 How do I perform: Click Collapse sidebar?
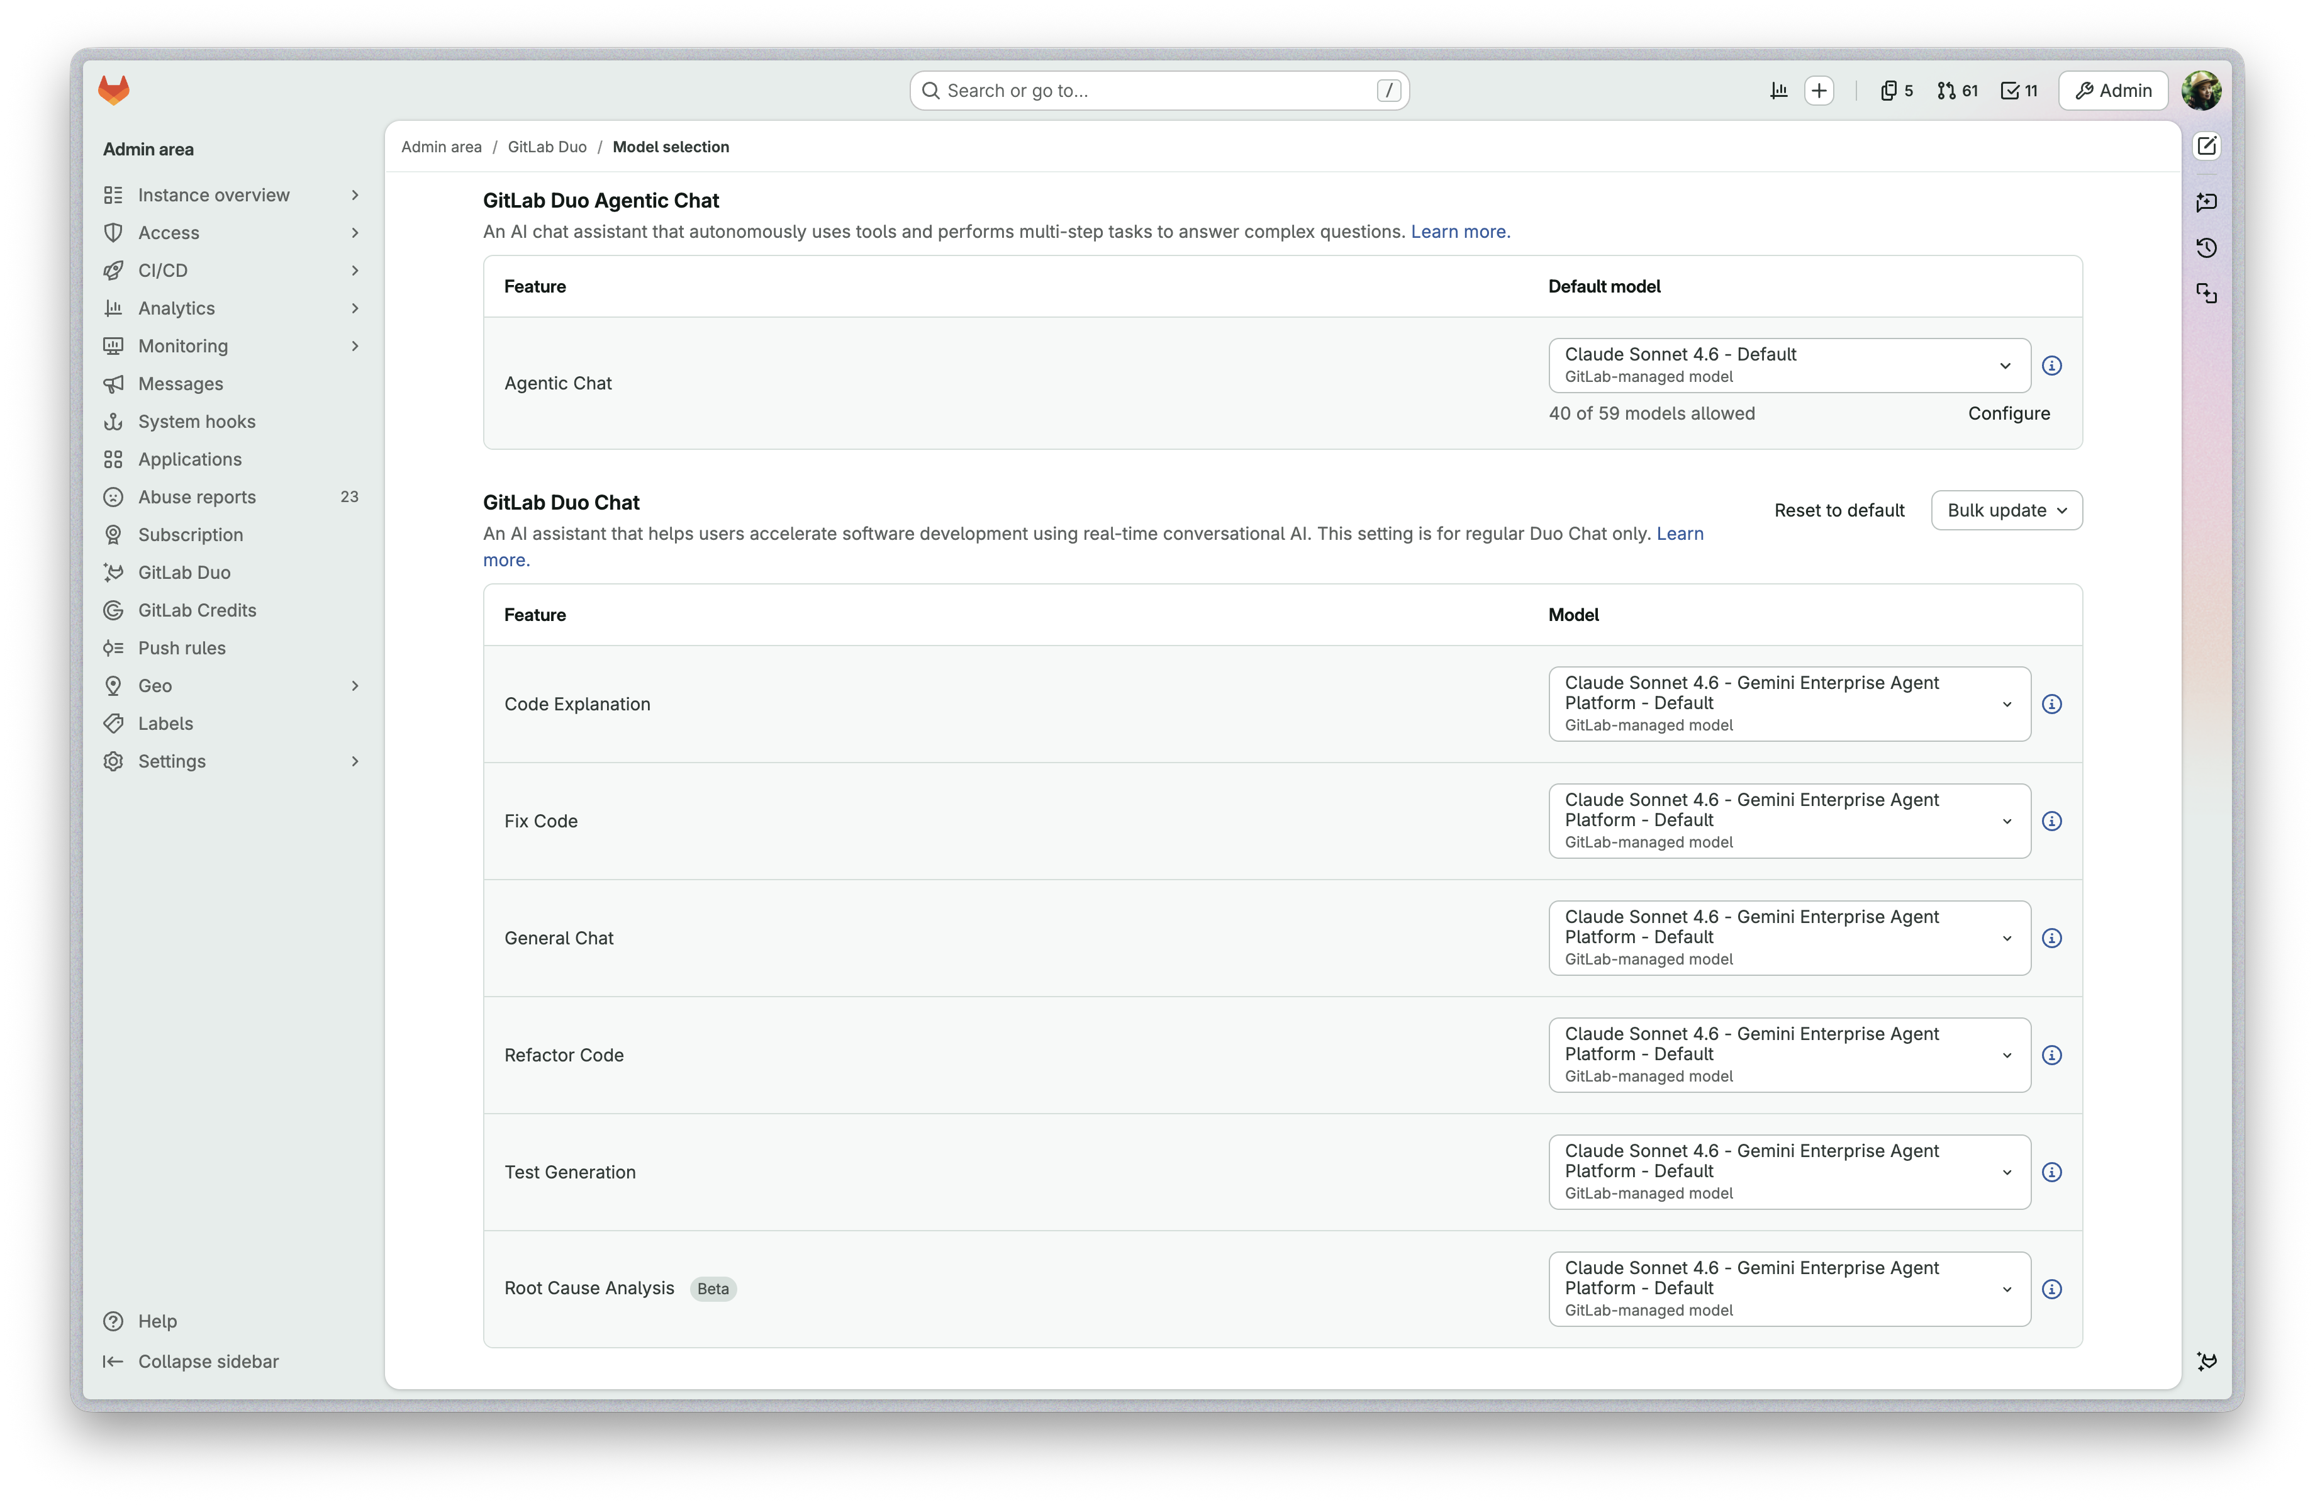pos(233,1362)
